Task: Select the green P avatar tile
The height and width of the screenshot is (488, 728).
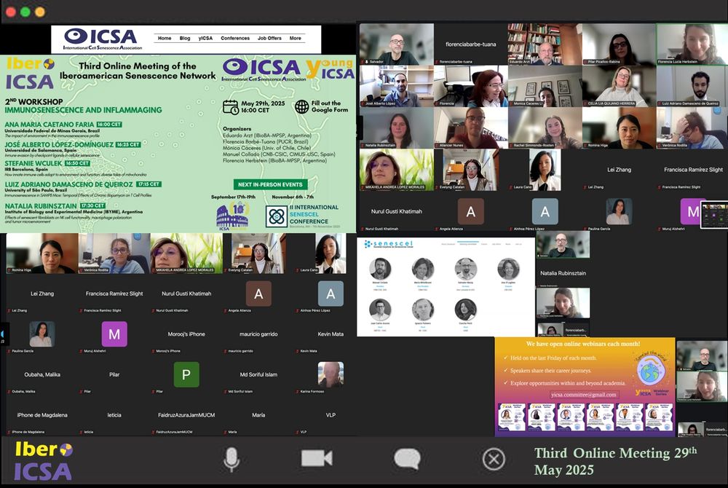Action: (x=186, y=374)
